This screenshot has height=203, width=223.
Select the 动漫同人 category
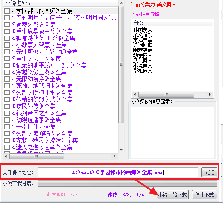[x=143, y=55]
